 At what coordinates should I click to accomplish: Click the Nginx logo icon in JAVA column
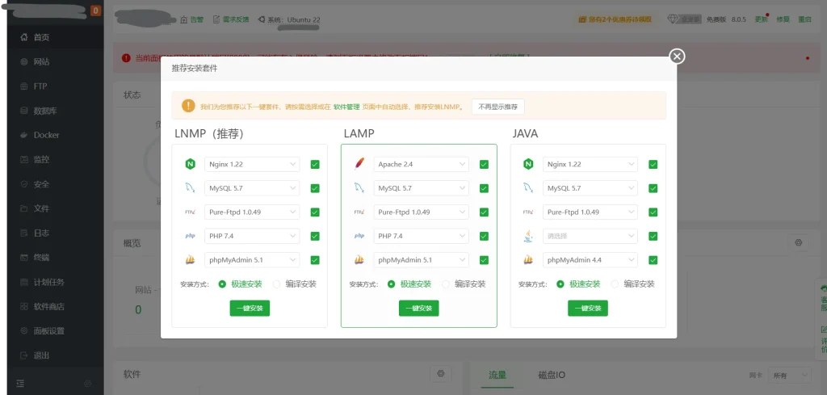528,164
